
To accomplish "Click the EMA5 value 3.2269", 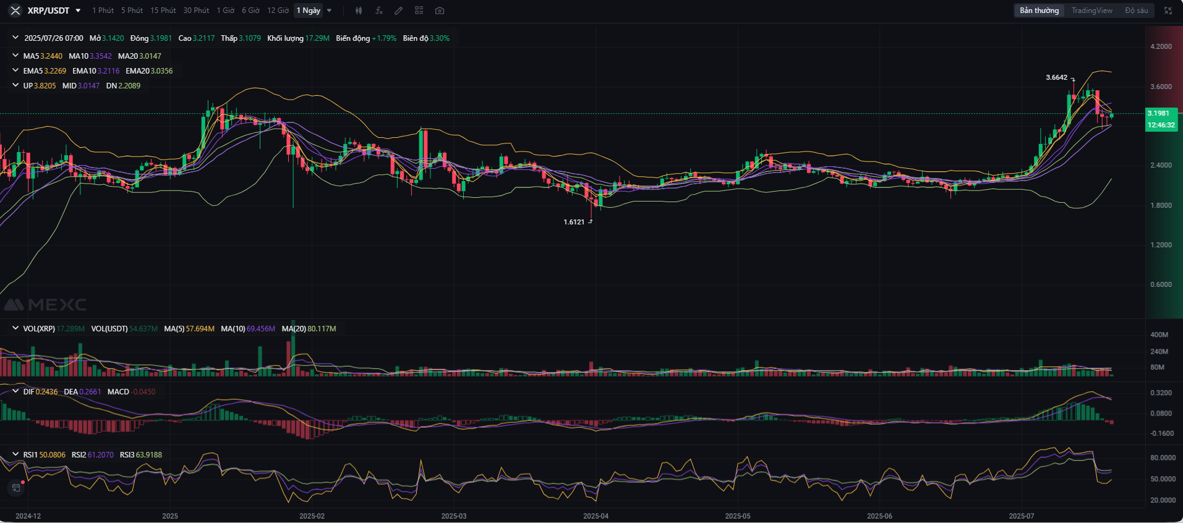I will pos(55,70).
